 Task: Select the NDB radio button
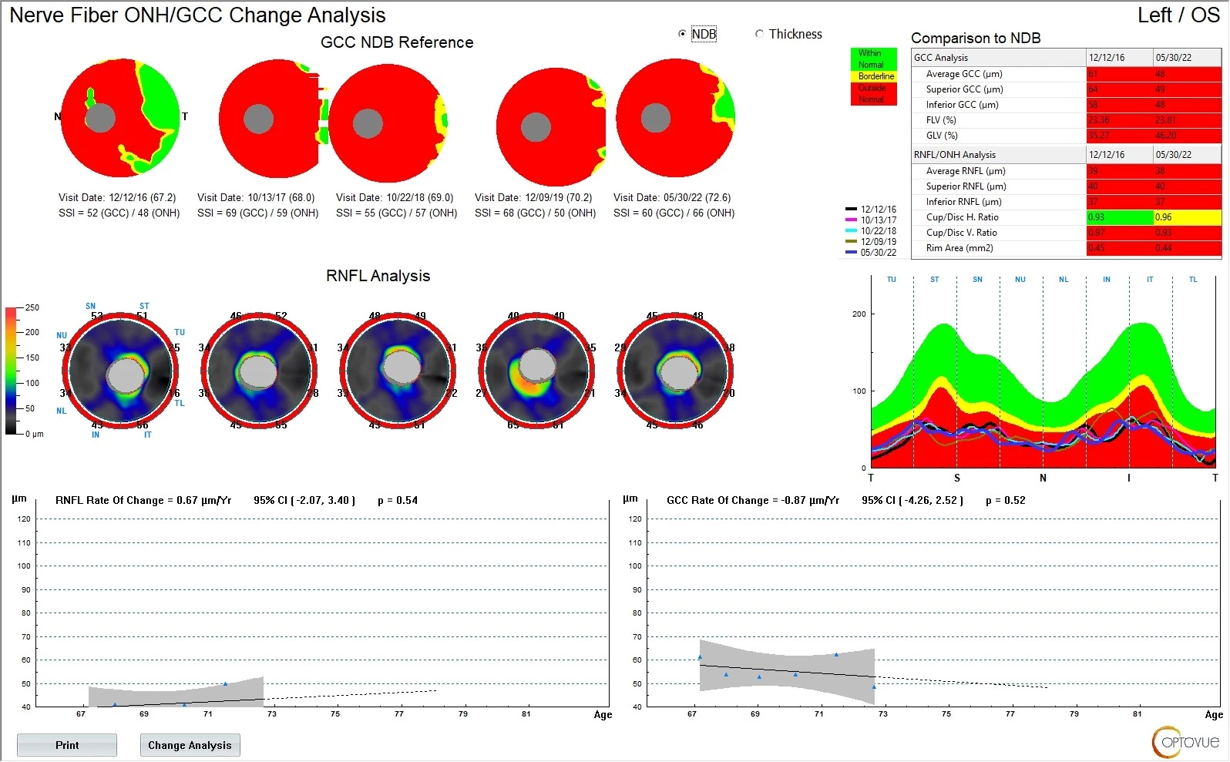point(682,34)
